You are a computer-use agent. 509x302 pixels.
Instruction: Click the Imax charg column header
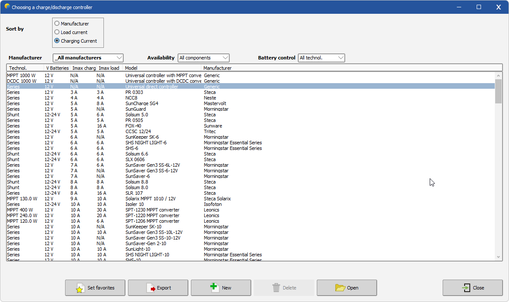coord(84,68)
